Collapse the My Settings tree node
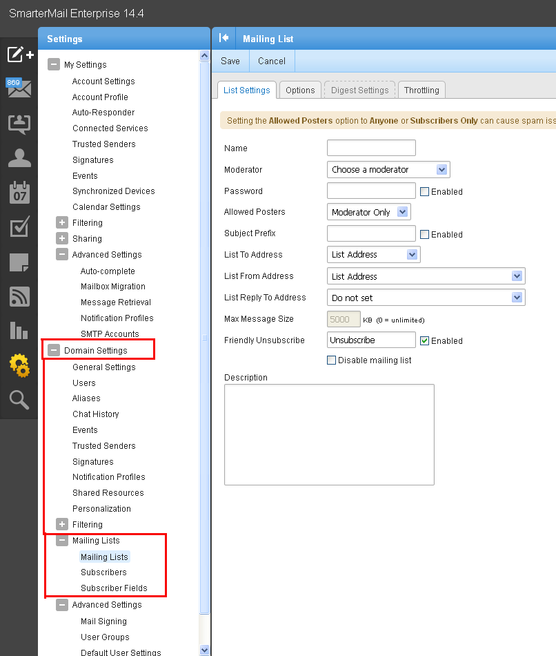The image size is (556, 656). pos(54,64)
